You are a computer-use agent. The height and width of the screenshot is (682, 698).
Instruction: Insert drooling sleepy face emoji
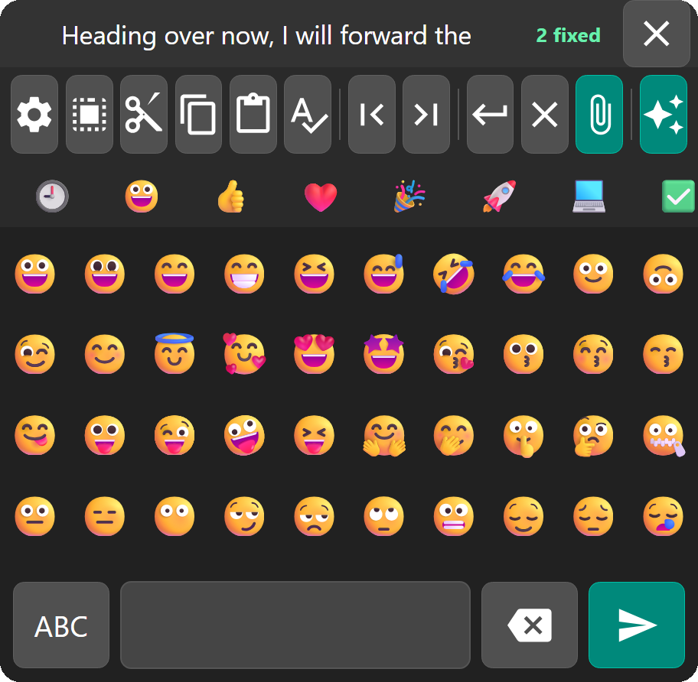point(664,516)
